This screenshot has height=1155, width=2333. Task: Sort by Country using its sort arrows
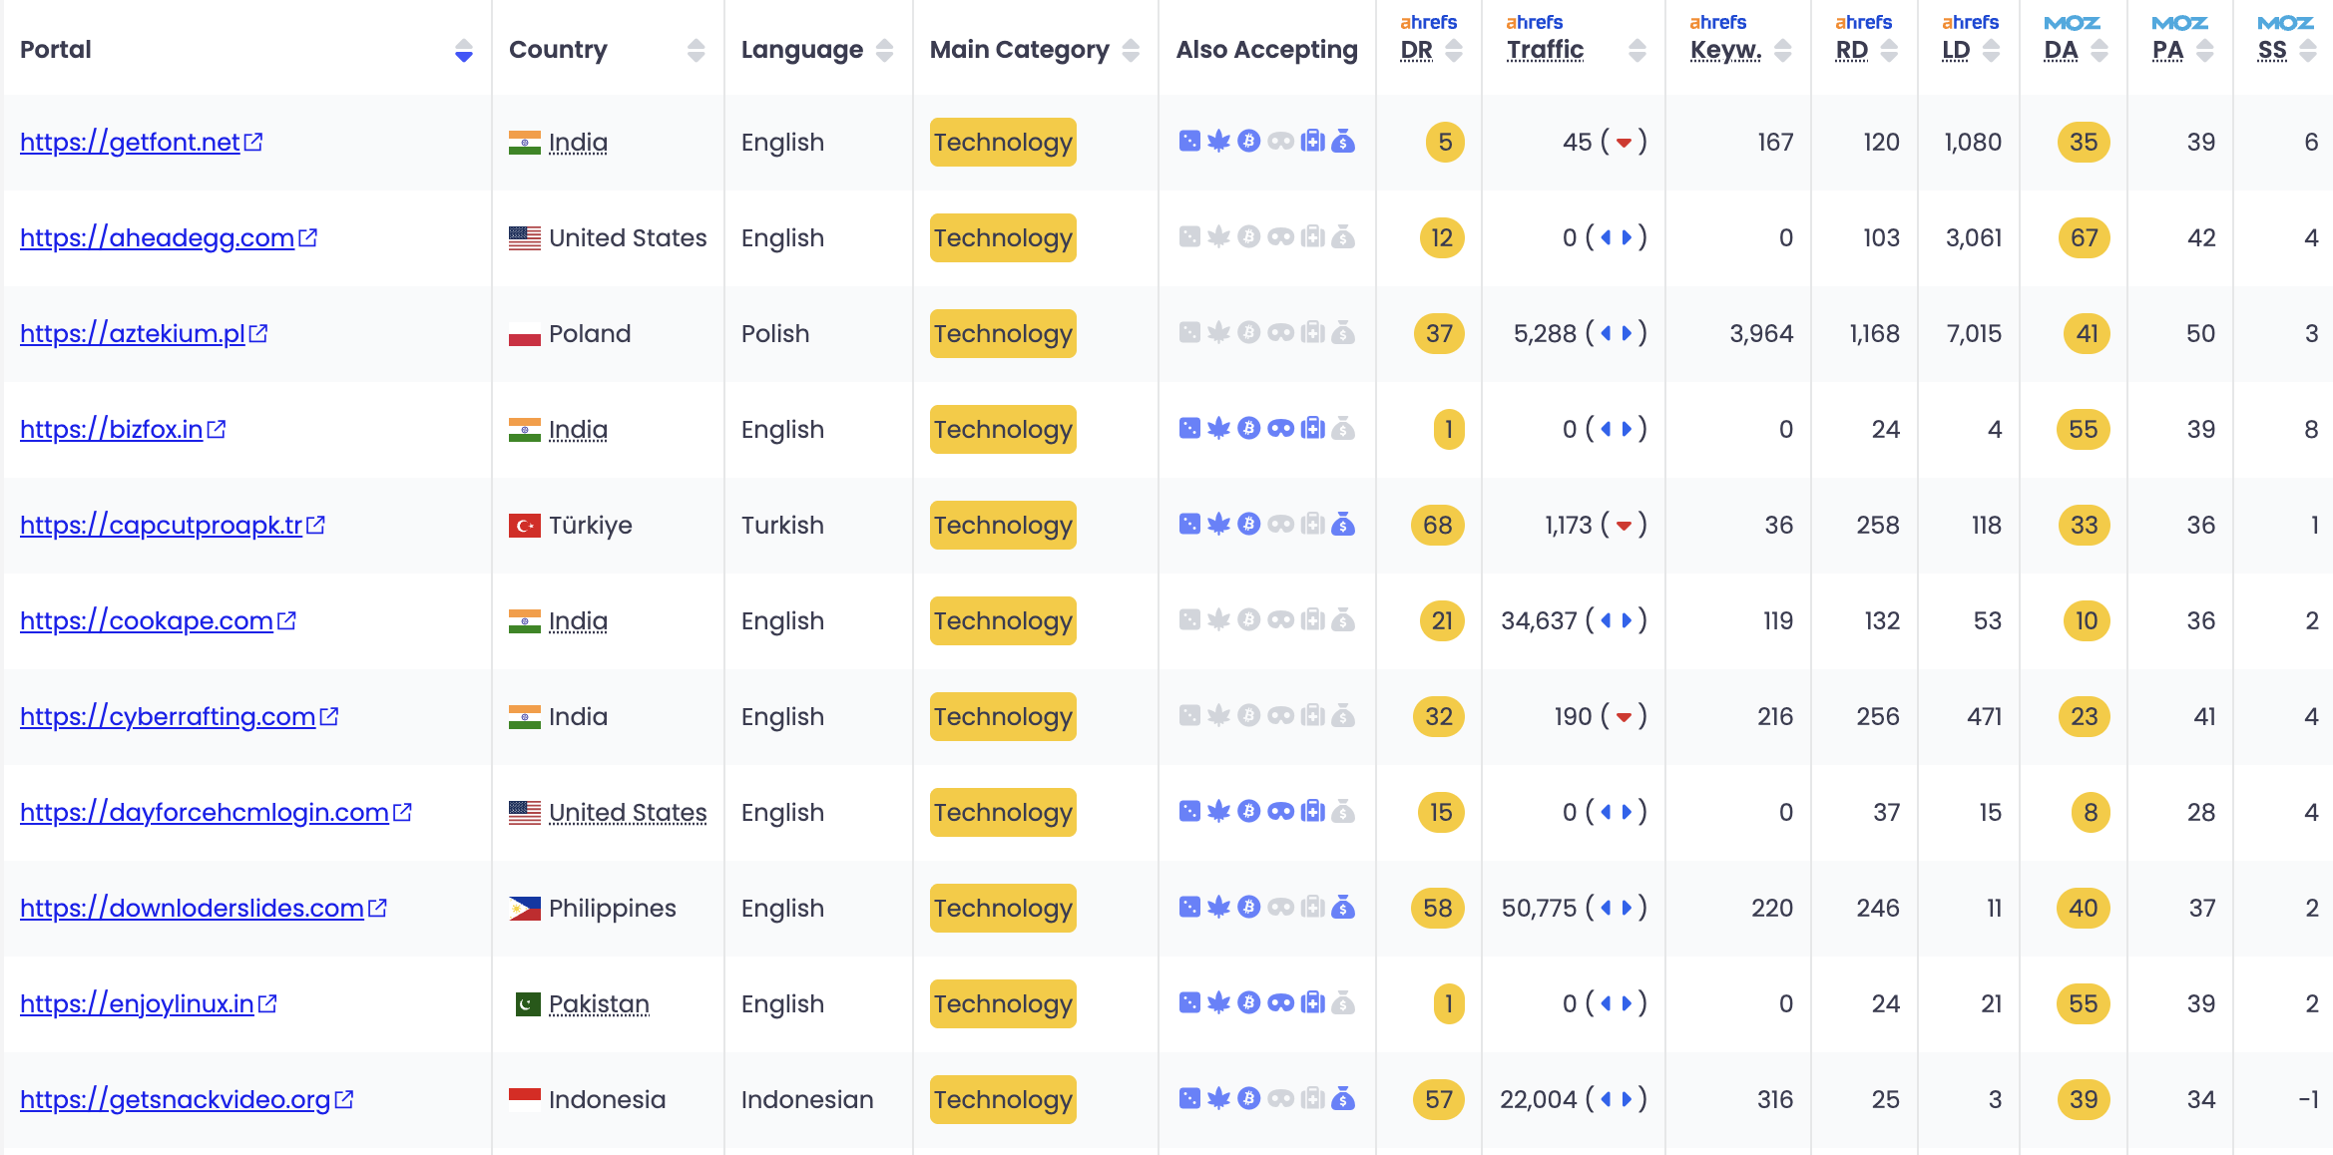point(696,51)
